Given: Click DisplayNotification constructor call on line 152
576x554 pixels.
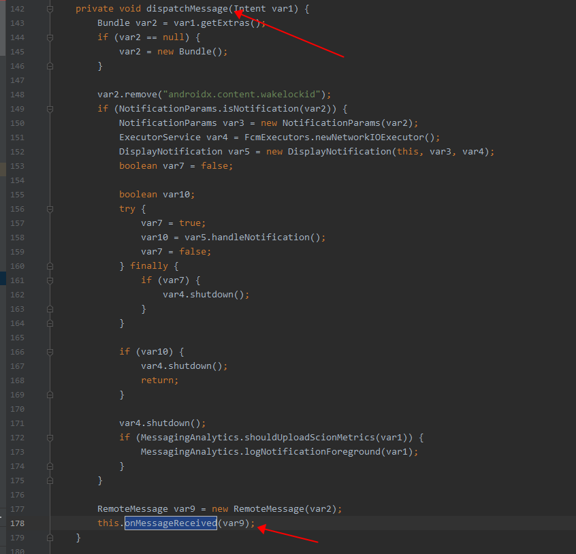Looking at the screenshot, I should pos(340,152).
